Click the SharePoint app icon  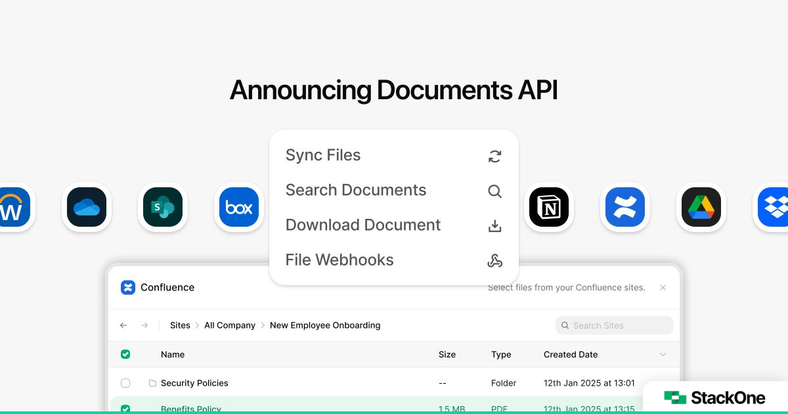tap(163, 207)
